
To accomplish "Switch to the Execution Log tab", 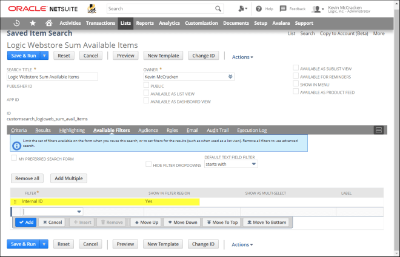I will (x=252, y=130).
